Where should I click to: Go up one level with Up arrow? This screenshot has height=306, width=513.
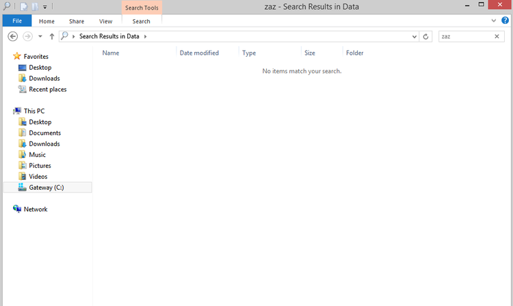52,36
